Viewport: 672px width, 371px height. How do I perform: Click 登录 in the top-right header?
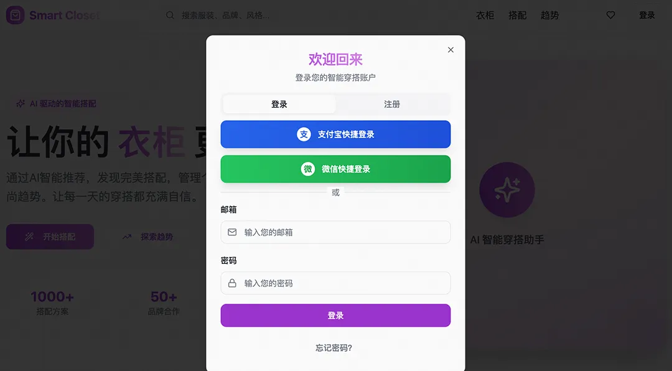[647, 16]
